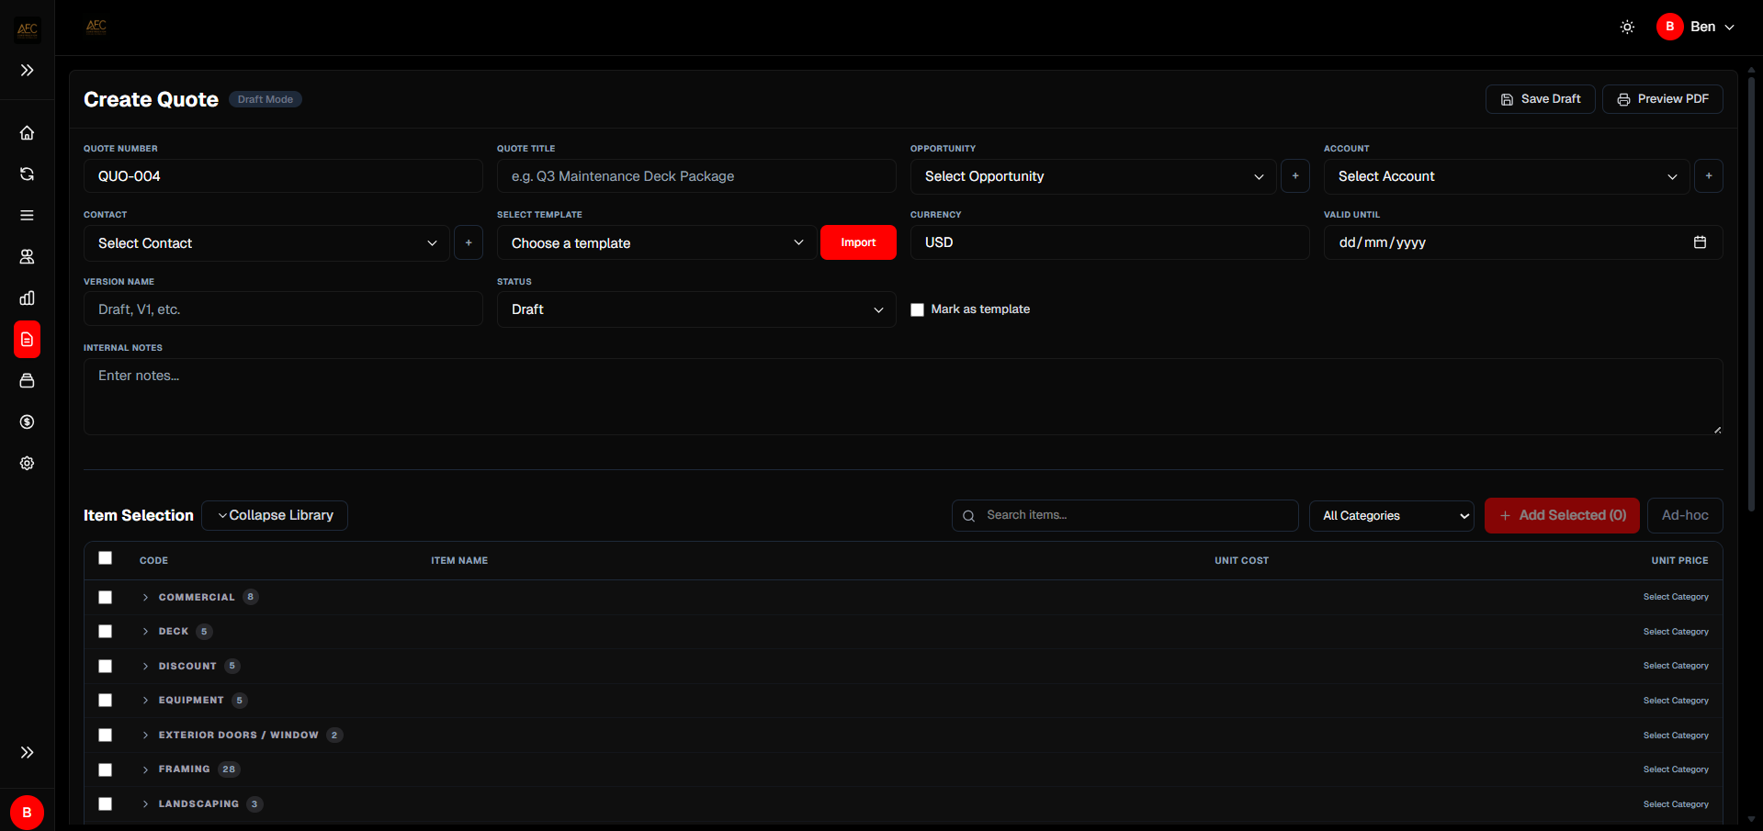The width and height of the screenshot is (1763, 831).
Task: Expand the Discount category row
Action: coord(145,667)
